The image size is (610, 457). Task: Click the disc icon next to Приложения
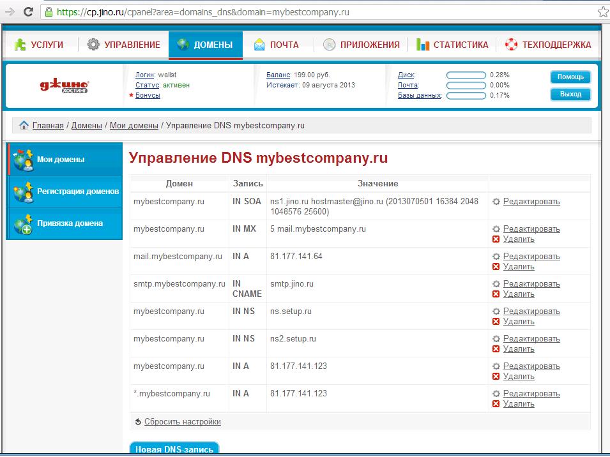[329, 45]
